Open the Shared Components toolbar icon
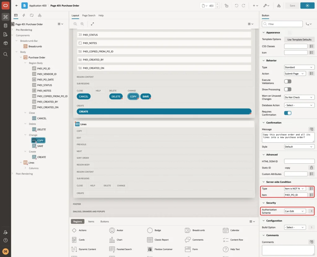The image size is (317, 257). [x=279, y=6]
